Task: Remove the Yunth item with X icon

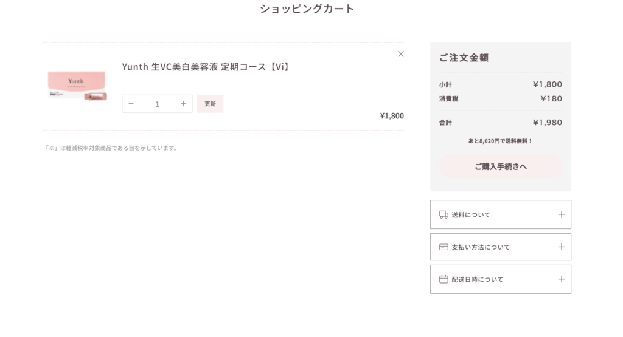Action: pyautogui.click(x=400, y=54)
